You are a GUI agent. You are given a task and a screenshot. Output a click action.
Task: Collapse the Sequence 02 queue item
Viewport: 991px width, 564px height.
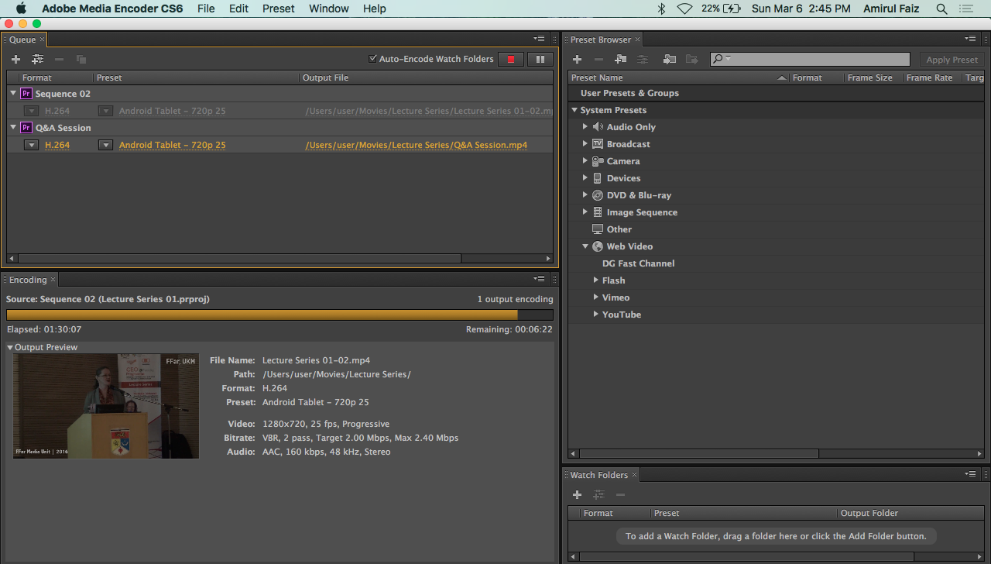click(x=13, y=94)
